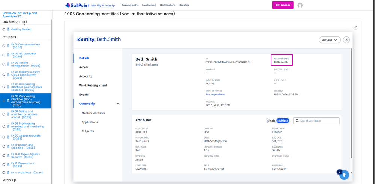Click the document icon beside EX 09
Screen dimensions: 375x184
click(8, 137)
